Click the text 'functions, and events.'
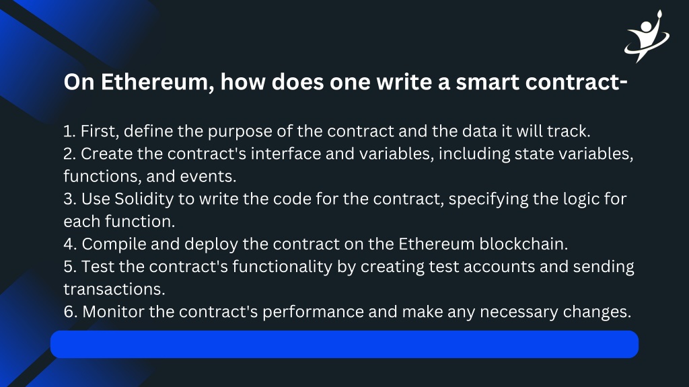The height and width of the screenshot is (387, 689). (150, 177)
